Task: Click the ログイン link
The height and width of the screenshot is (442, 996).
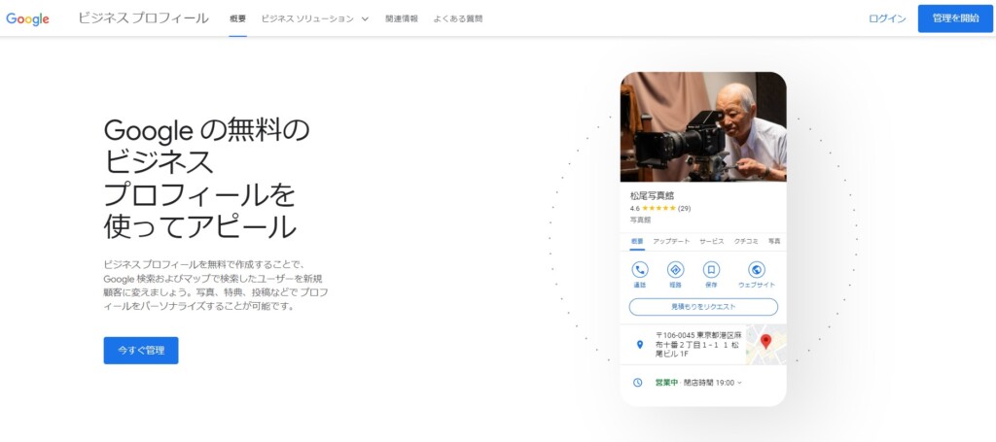Action: pos(887,18)
